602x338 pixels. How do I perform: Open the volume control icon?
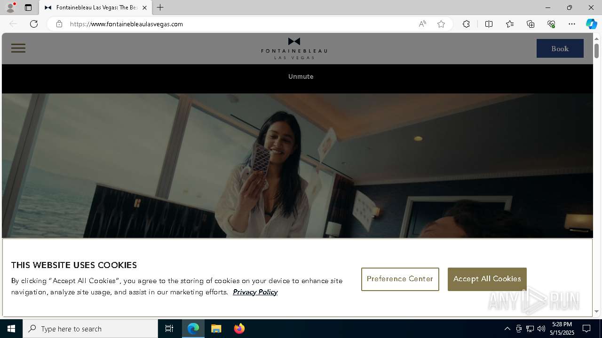[541, 329]
